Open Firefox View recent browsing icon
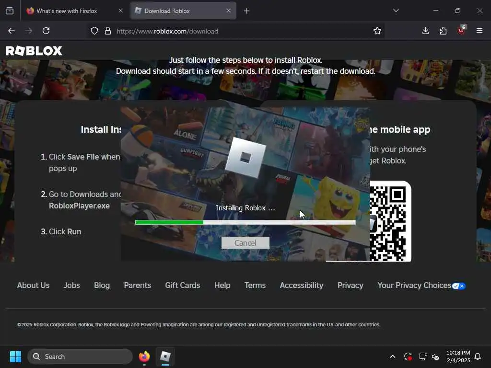This screenshot has height=368, width=491. (x=10, y=11)
